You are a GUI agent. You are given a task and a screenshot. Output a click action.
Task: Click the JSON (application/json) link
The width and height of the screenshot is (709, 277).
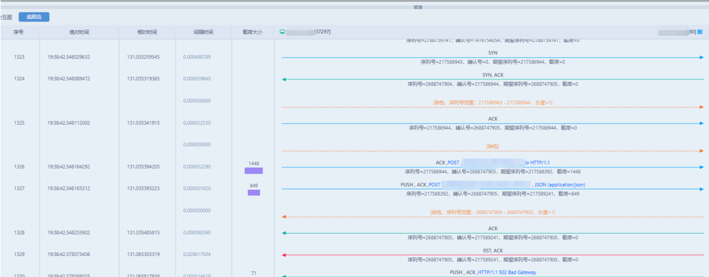(x=560, y=185)
